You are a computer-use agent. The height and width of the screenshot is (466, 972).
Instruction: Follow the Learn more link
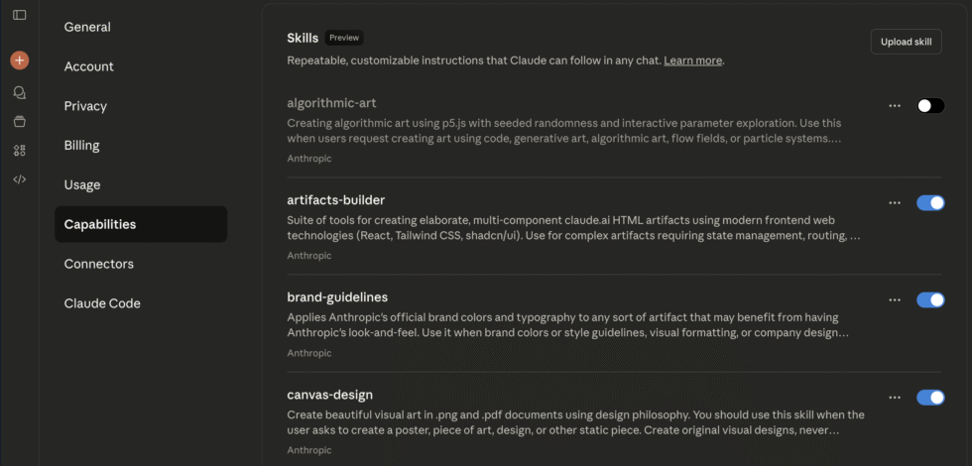click(x=692, y=60)
